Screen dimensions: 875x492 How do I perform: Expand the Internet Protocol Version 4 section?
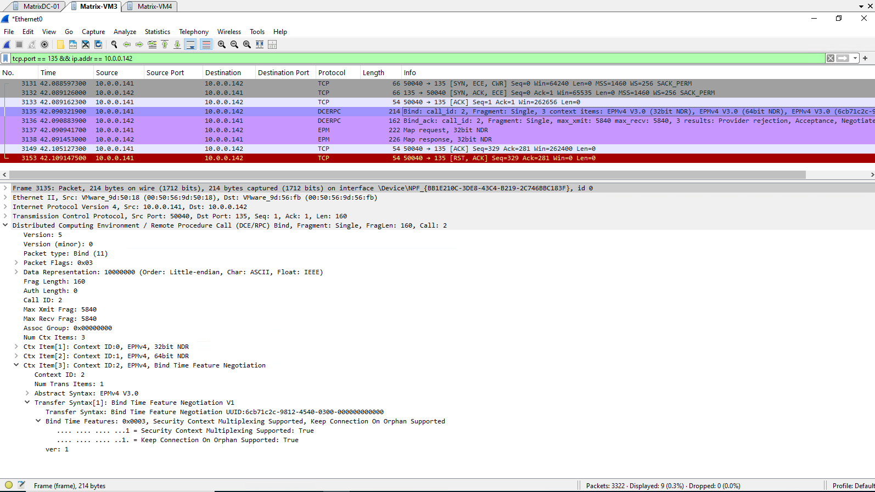(5, 207)
